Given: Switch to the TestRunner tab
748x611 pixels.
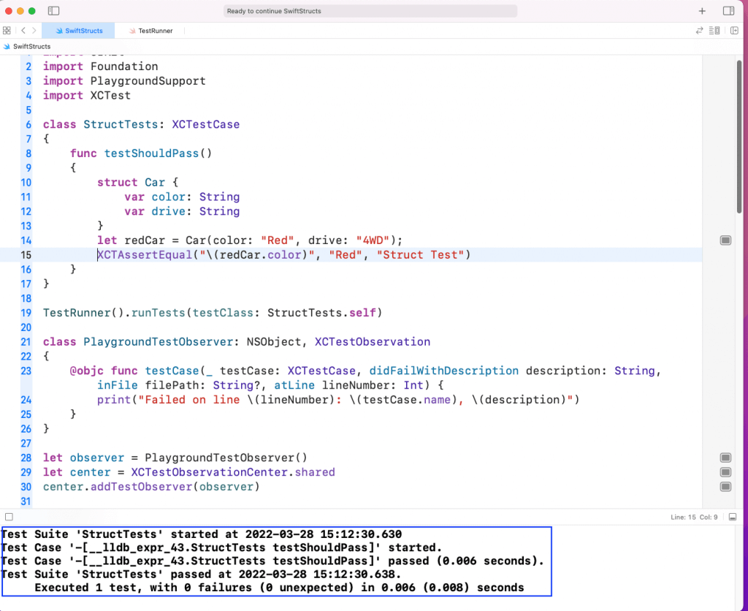Looking at the screenshot, I should click(155, 31).
